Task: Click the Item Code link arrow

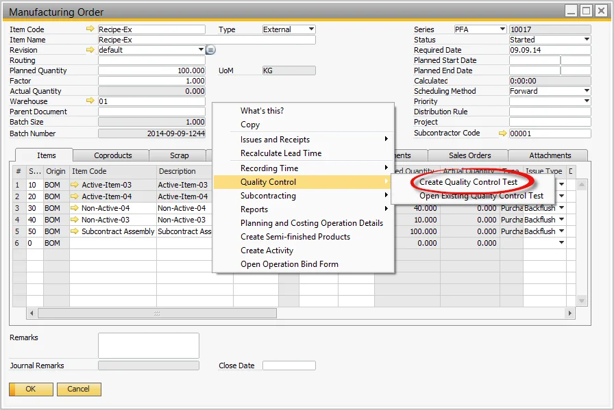Action: pyautogui.click(x=90, y=29)
